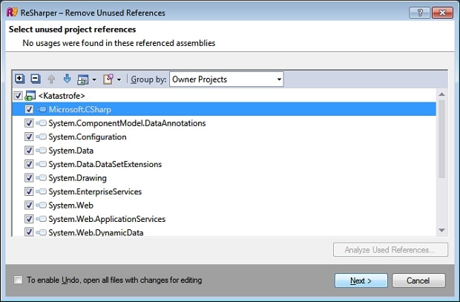The width and height of the screenshot is (460, 302).
Task: Click the System.Configuration reference icon
Action: point(42,137)
